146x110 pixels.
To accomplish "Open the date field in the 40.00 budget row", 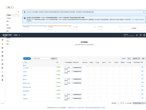I will click(77, 98).
